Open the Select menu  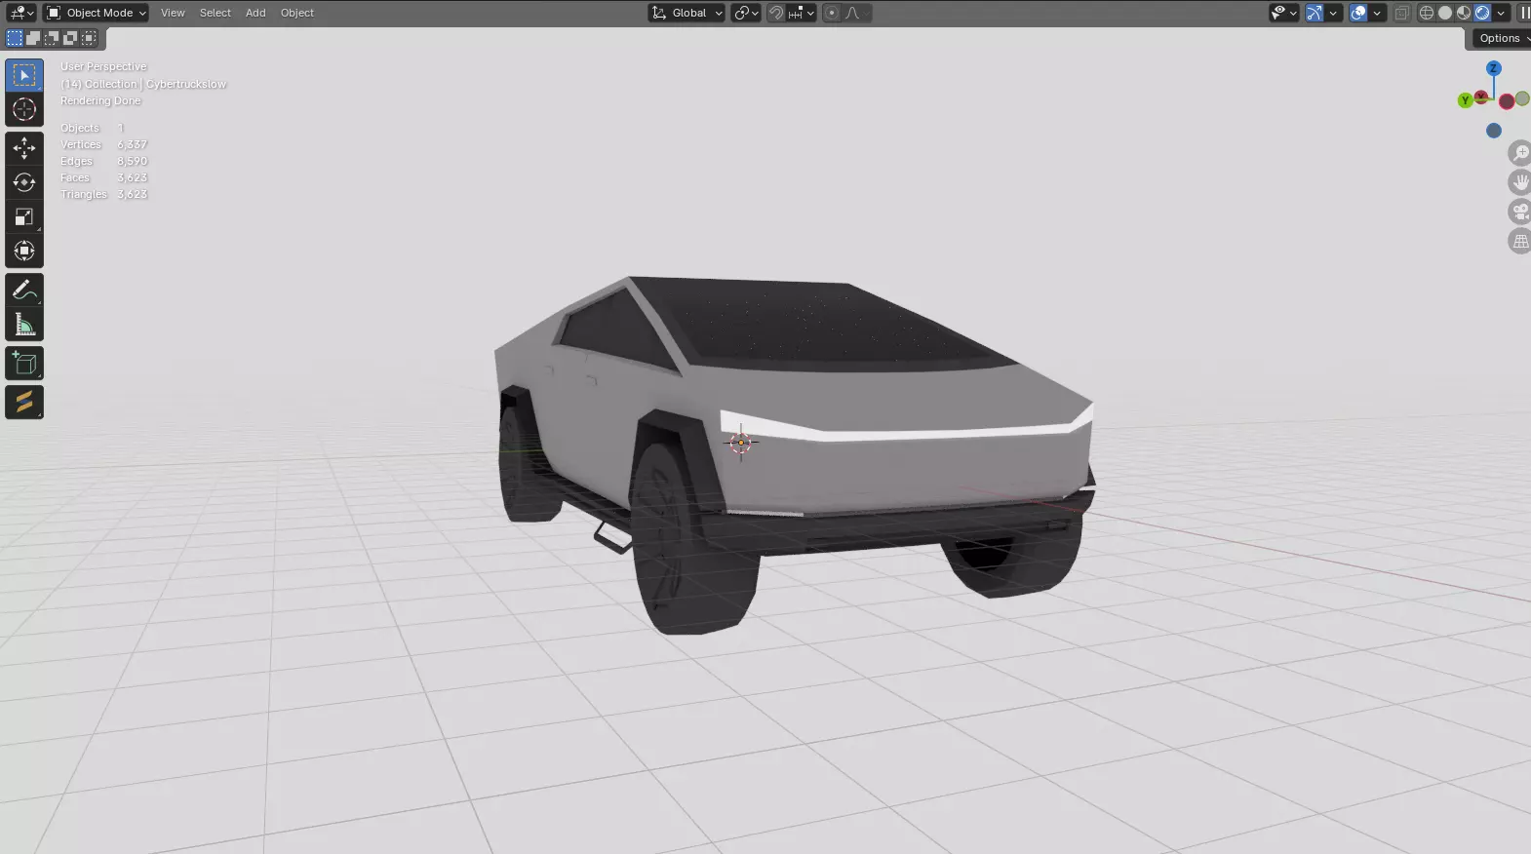[216, 13]
